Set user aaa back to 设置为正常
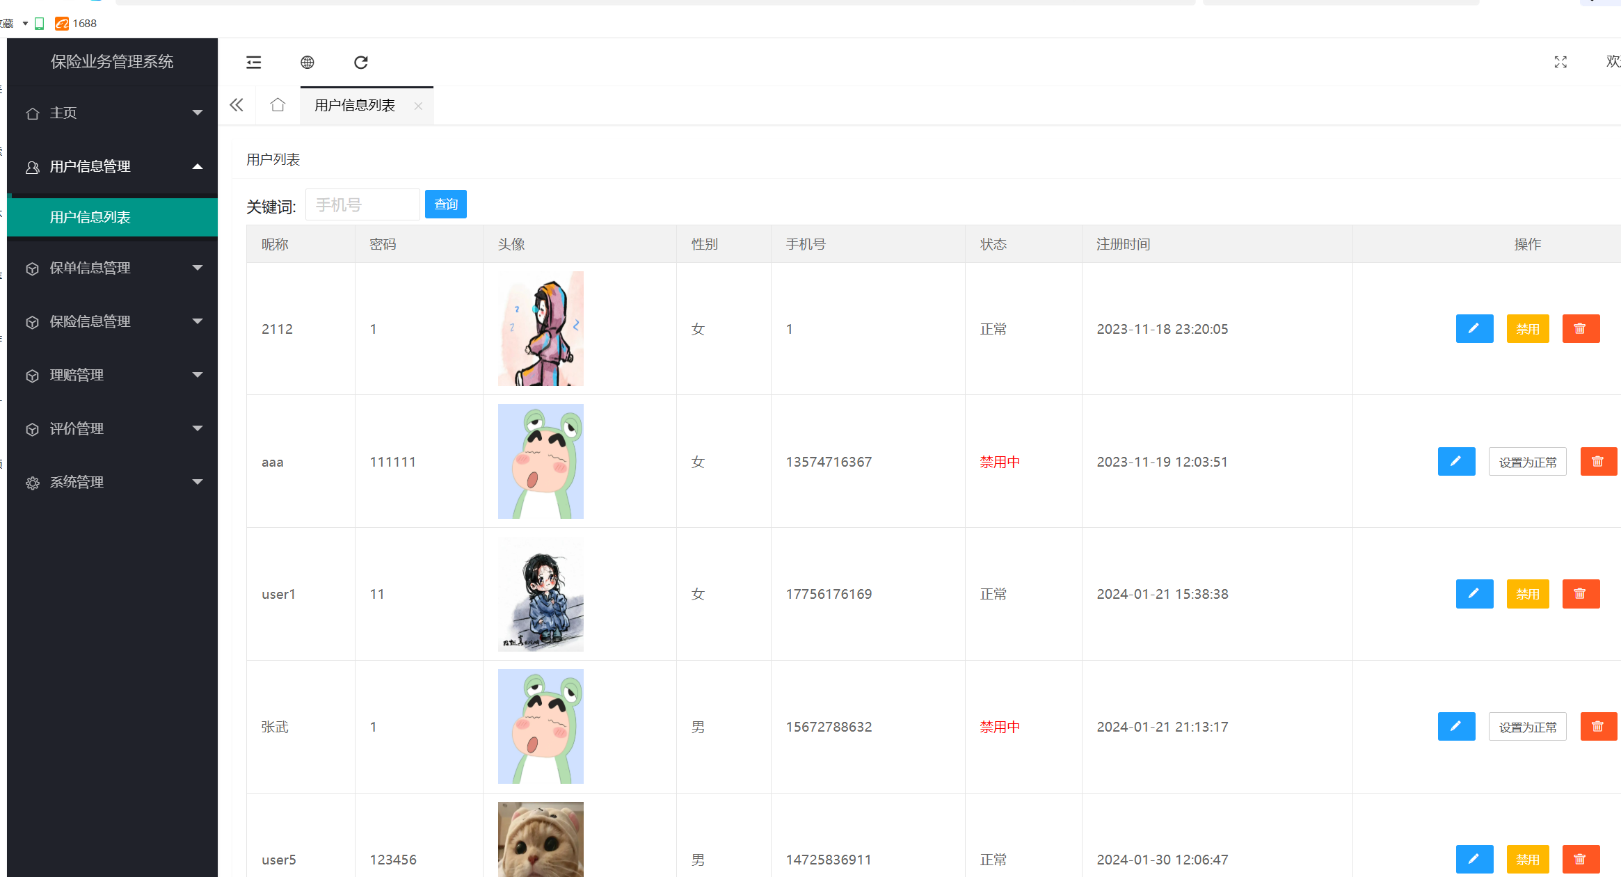 (x=1527, y=462)
